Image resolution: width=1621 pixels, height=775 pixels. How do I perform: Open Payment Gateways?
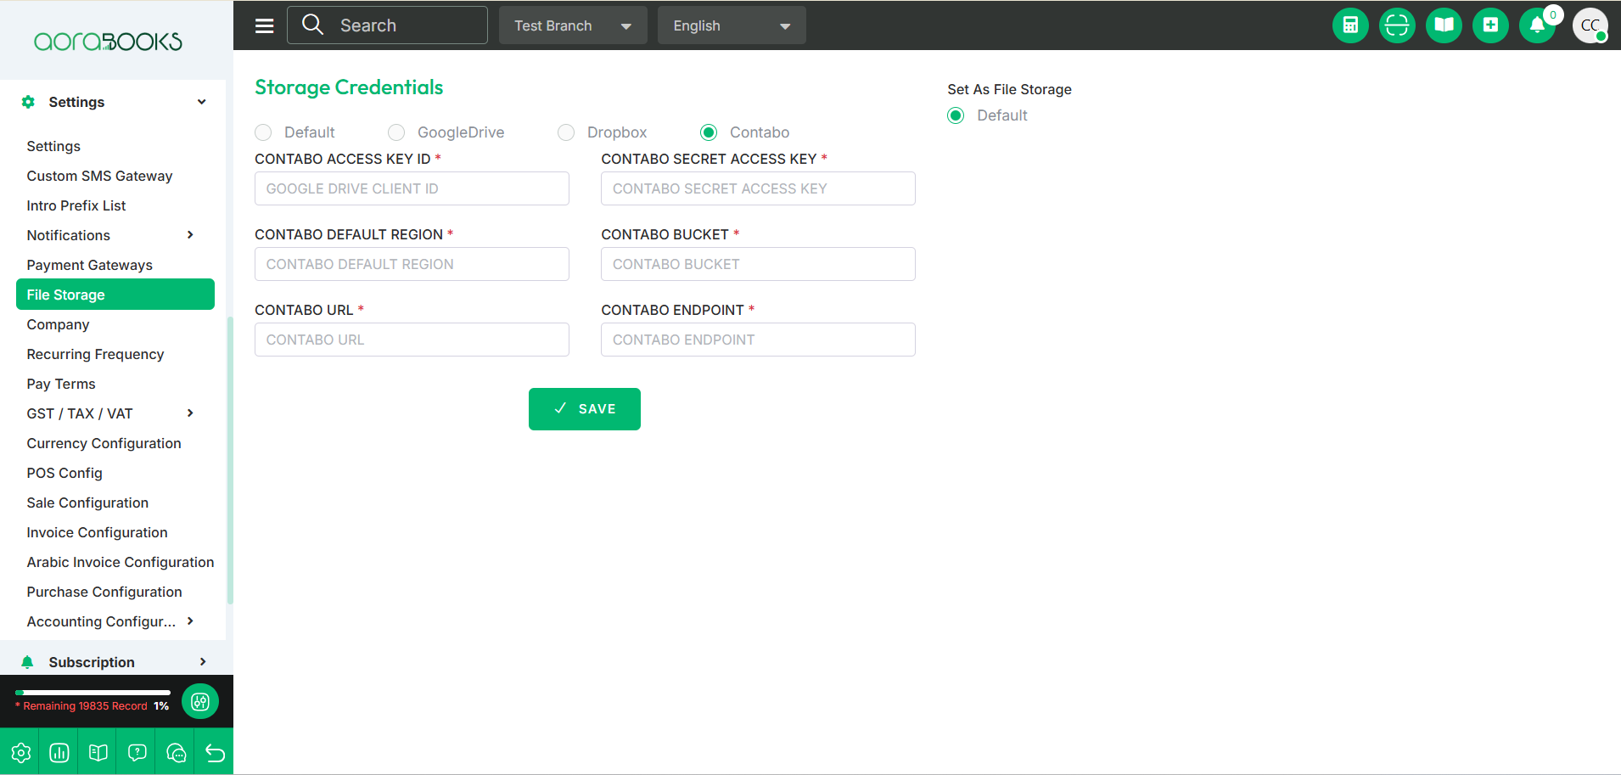click(x=90, y=265)
